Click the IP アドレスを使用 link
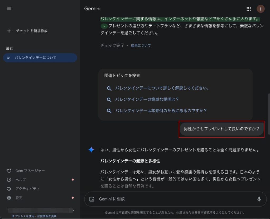This screenshot has height=219, width=270. pos(23,216)
